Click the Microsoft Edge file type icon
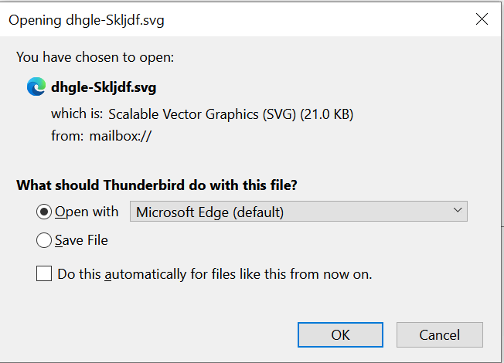504x363 pixels. click(36, 87)
